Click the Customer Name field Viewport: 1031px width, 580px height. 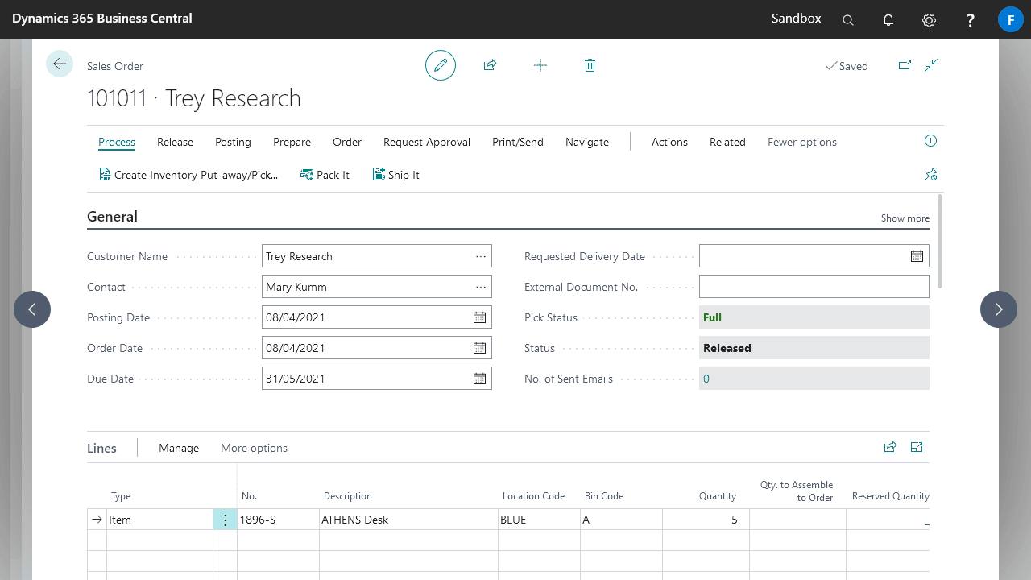(377, 256)
